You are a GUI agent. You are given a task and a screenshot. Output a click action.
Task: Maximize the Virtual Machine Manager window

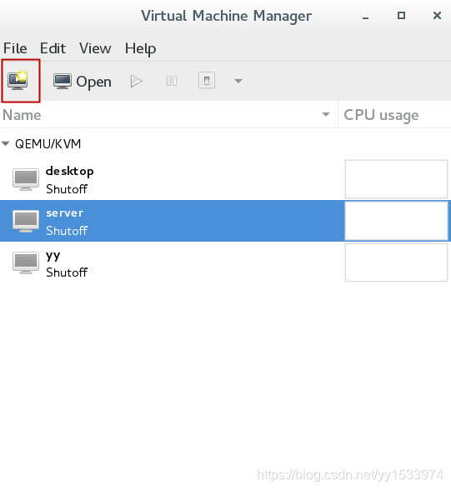[x=401, y=16]
